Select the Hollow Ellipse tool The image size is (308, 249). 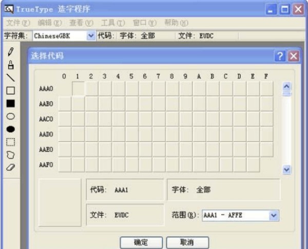pos(11,117)
